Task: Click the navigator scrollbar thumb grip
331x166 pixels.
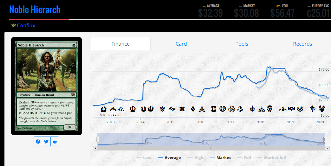Action: 211,148
